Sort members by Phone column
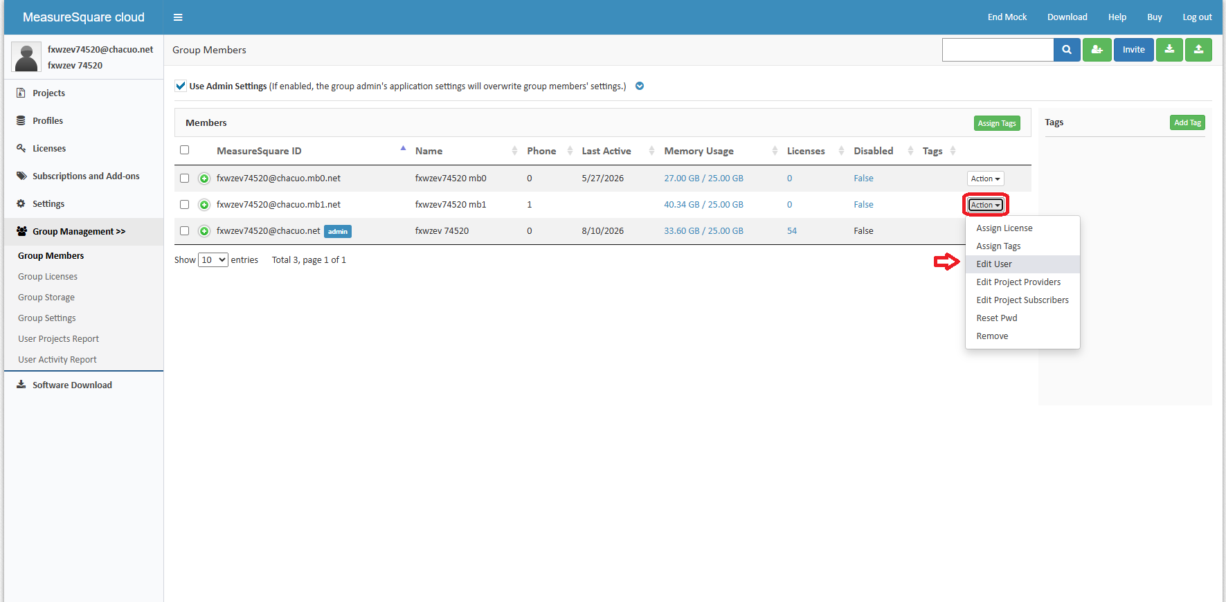Screen dimensions: 1226x602 point(541,151)
